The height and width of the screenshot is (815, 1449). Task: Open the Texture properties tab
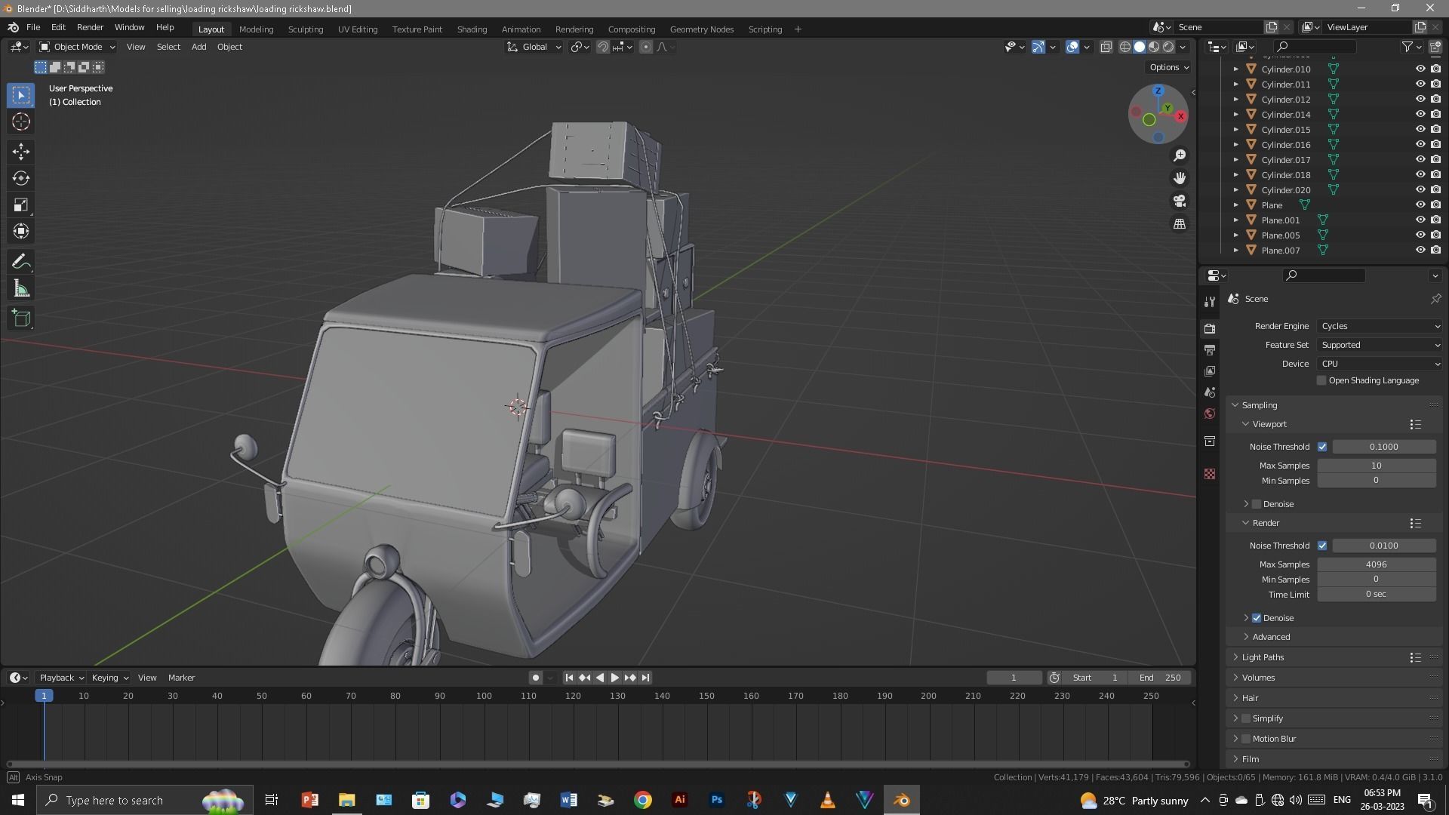coord(1210,474)
